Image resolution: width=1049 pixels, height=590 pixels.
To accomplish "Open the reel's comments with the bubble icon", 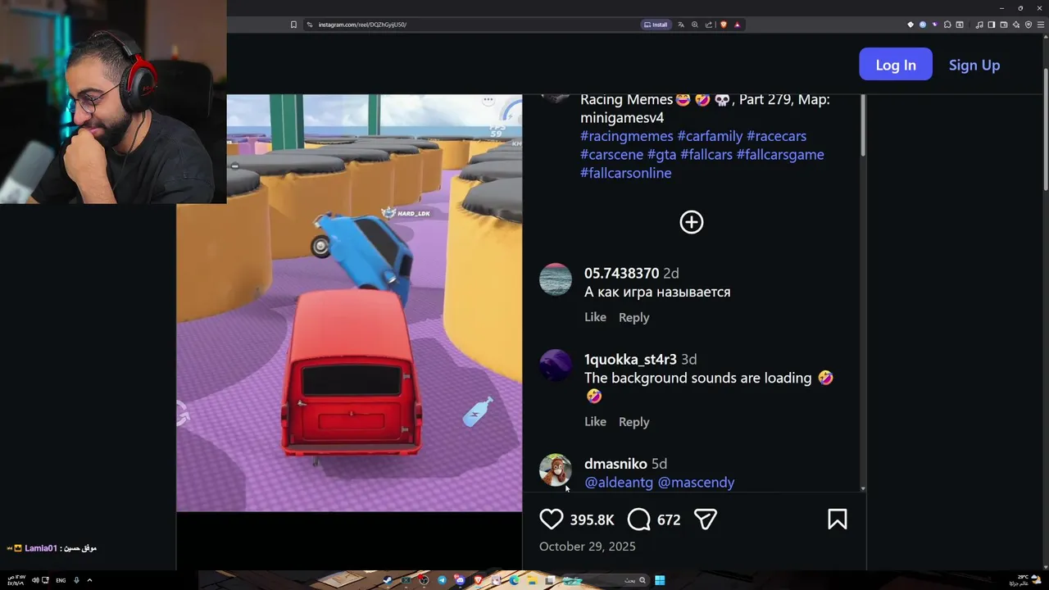I will click(639, 520).
